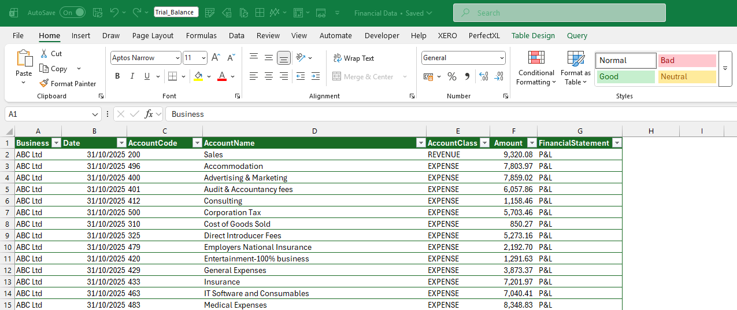Toggle Bottom Align
The width and height of the screenshot is (737, 310).
tap(283, 58)
